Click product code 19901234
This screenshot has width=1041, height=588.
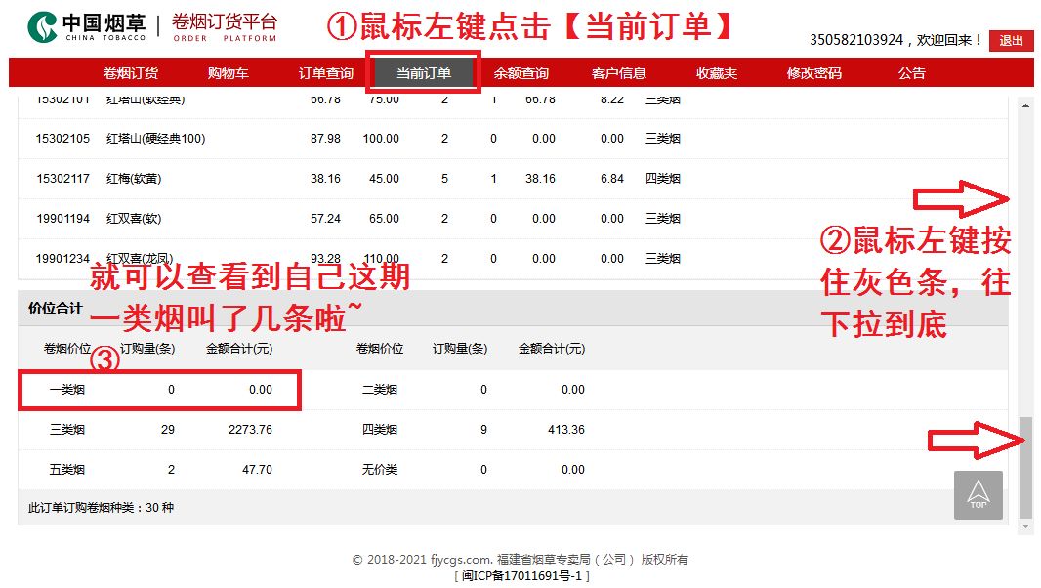pos(62,258)
